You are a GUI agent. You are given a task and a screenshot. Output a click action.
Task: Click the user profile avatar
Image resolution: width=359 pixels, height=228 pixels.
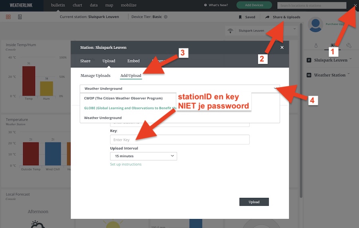pos(316,25)
